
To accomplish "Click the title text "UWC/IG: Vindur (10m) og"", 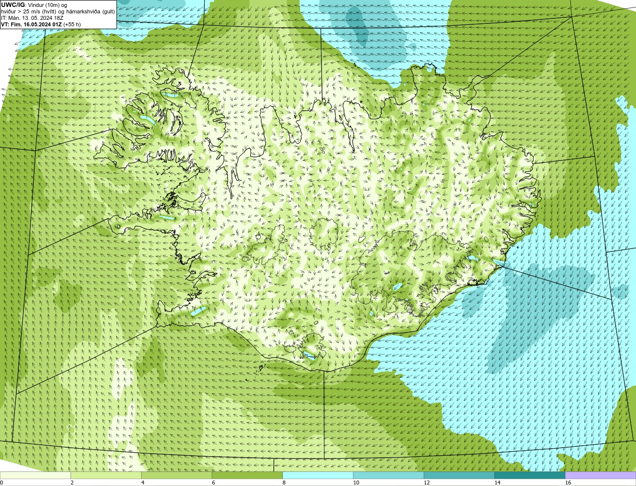I will [x=34, y=5].
